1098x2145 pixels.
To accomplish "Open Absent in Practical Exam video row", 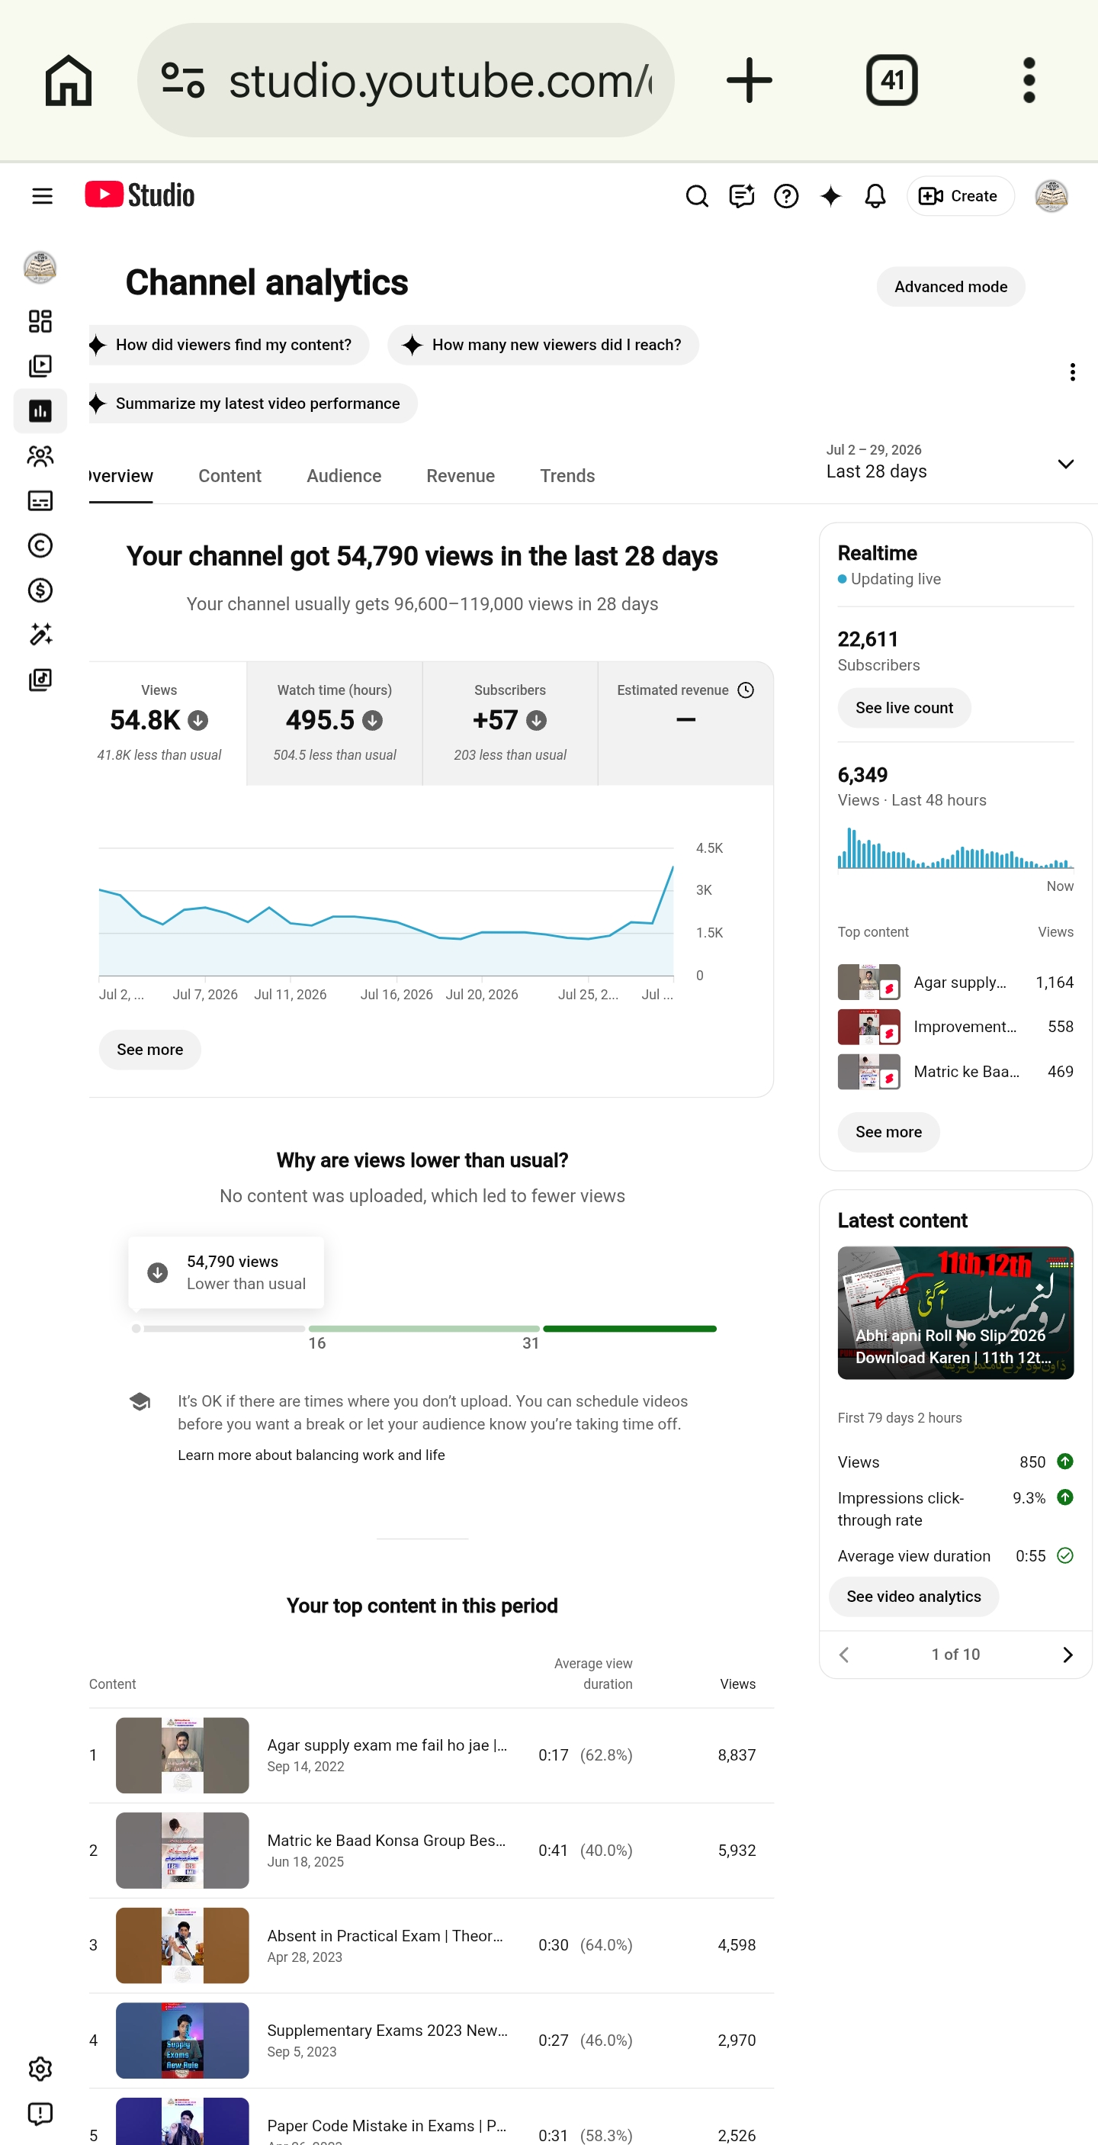I will point(432,1945).
